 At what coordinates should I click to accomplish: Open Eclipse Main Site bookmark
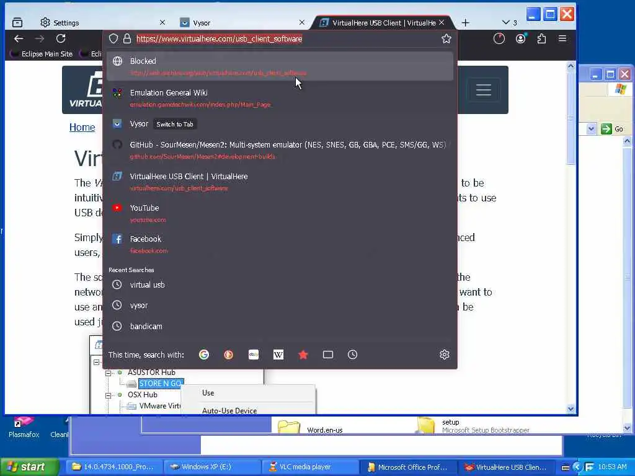pos(42,54)
